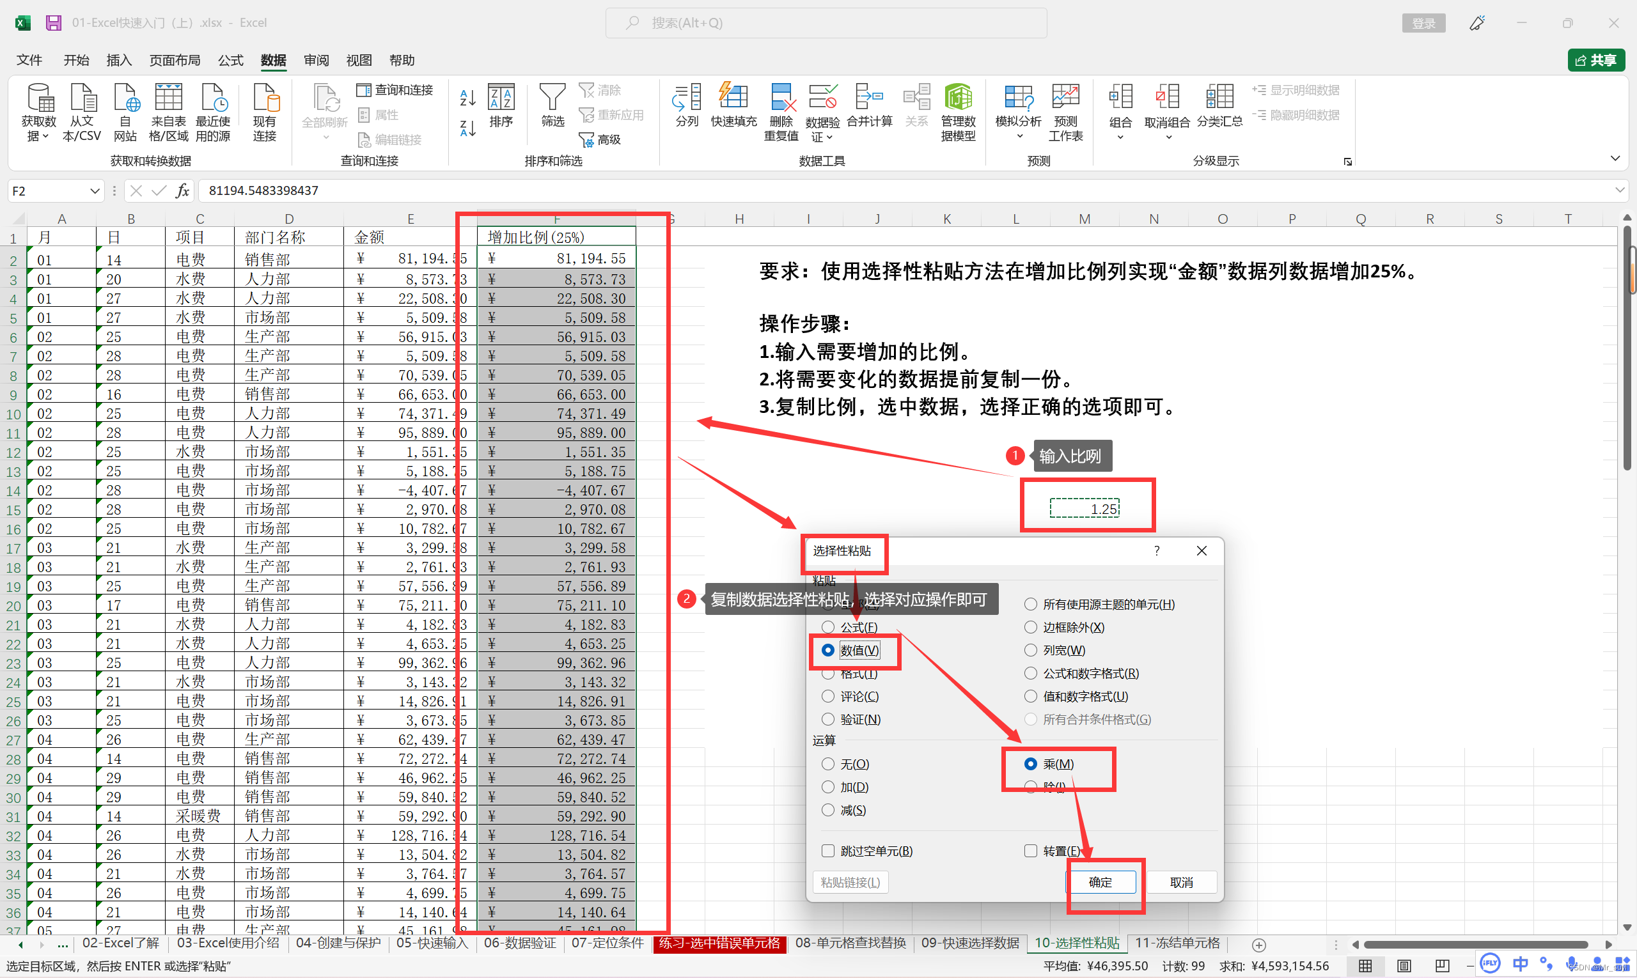Switch to page layout view icon

(x=1404, y=965)
